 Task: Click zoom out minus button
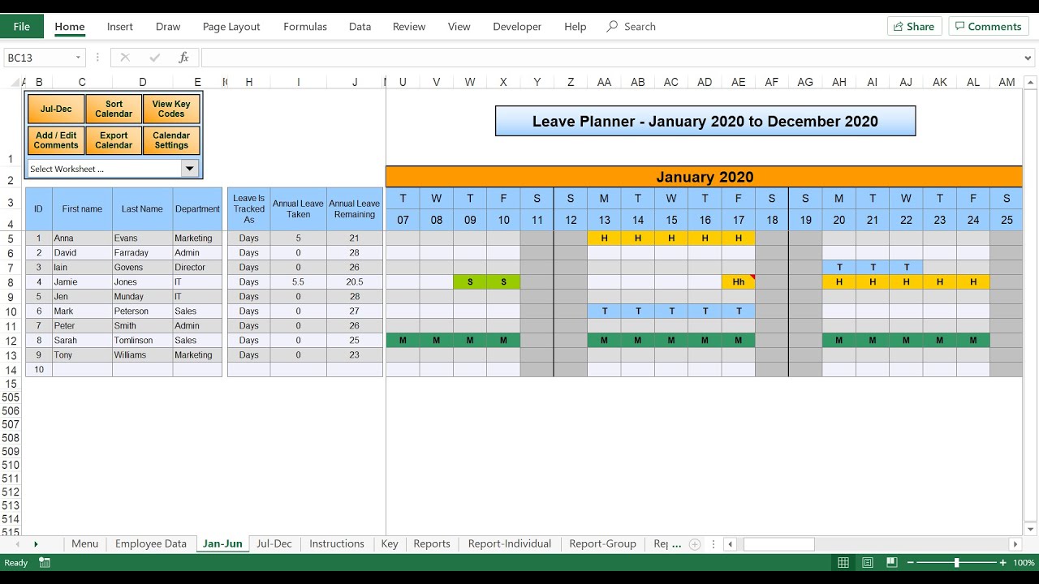tap(911, 562)
